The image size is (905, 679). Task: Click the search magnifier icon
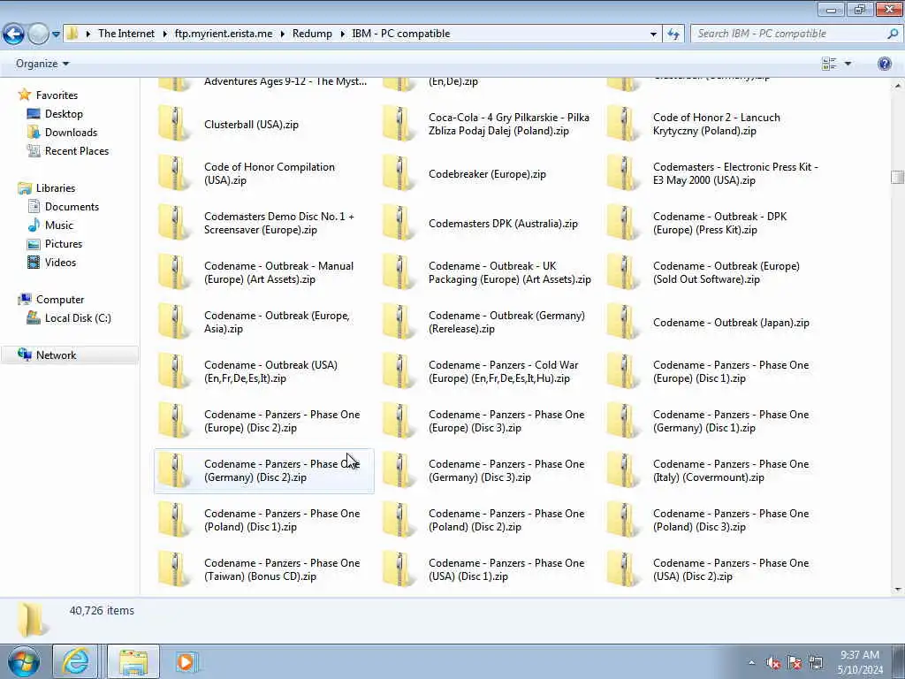pos(893,34)
